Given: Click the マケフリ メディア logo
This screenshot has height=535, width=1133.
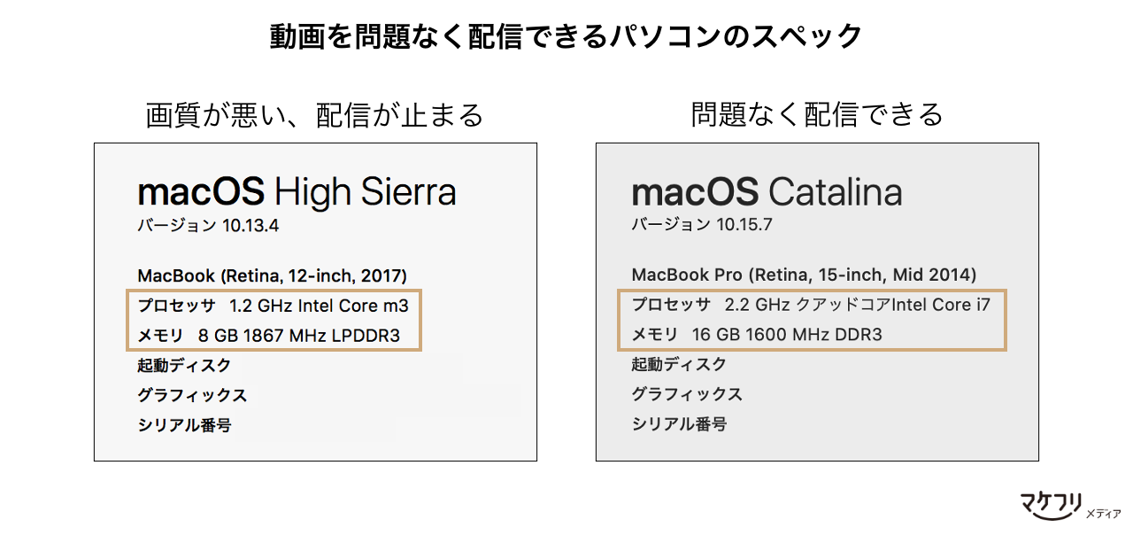Looking at the screenshot, I should point(1068,504).
